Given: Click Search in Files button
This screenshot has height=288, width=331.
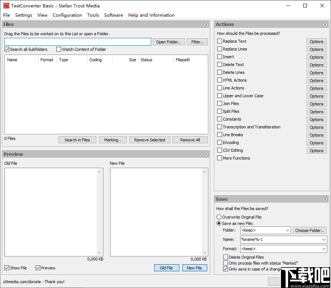Looking at the screenshot, I should (x=77, y=140).
